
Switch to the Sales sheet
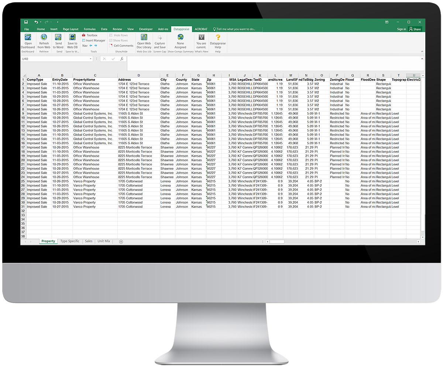tap(89, 241)
